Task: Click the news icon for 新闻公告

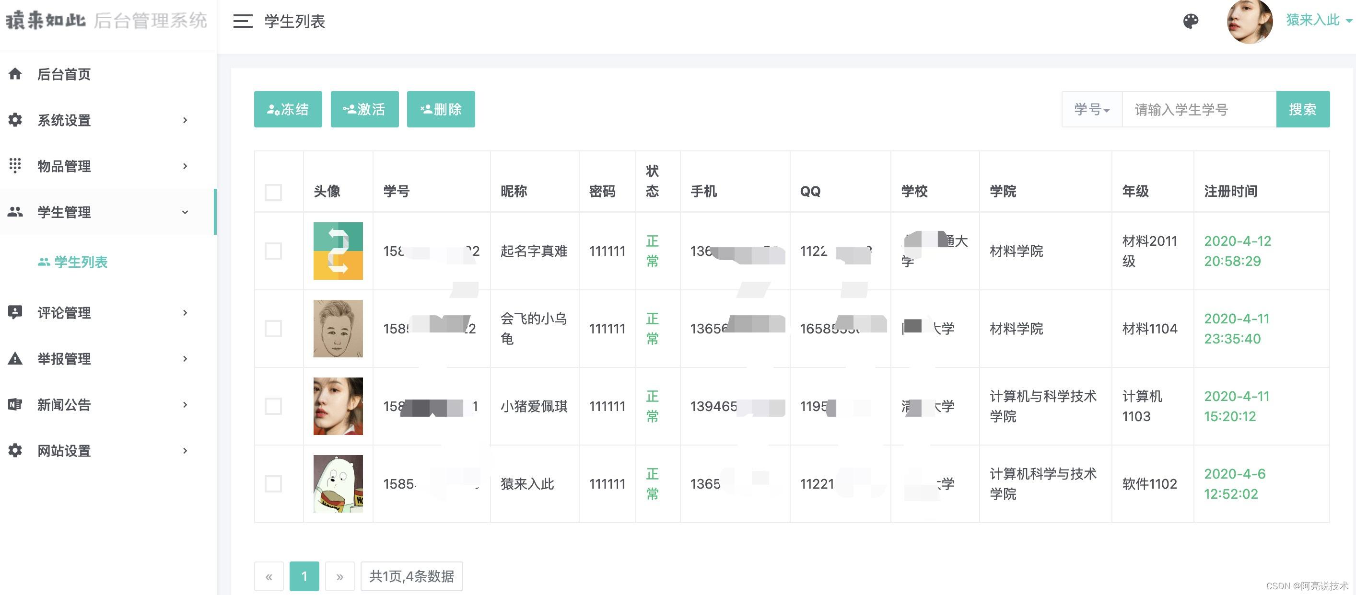Action: point(15,404)
